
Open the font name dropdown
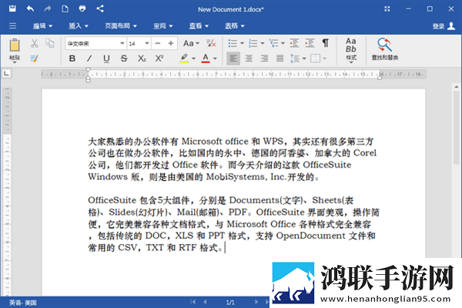click(122, 43)
